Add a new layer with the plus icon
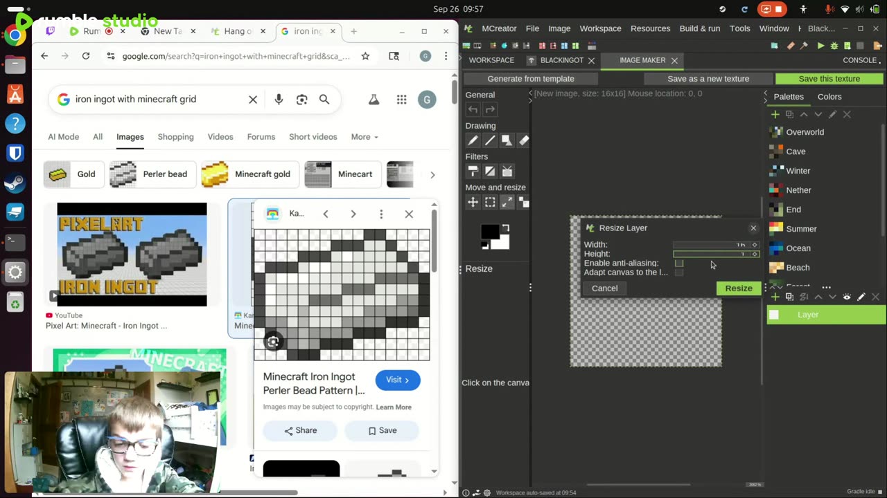887x498 pixels. pyautogui.click(x=775, y=297)
